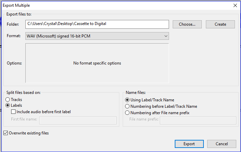Cancel the Export Multiple dialog
Image resolution: width=241 pixels, height=152 pixels.
222,144
